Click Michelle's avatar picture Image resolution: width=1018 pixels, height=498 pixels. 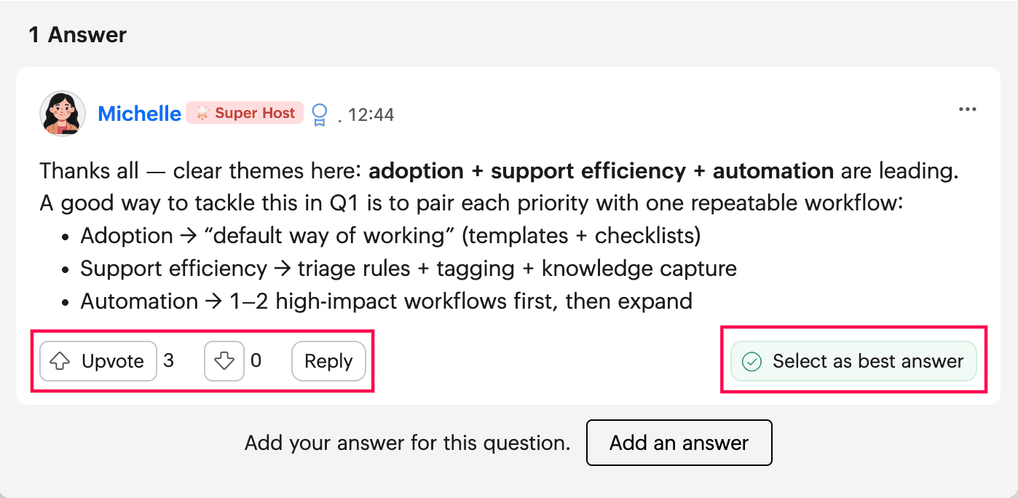(x=63, y=114)
